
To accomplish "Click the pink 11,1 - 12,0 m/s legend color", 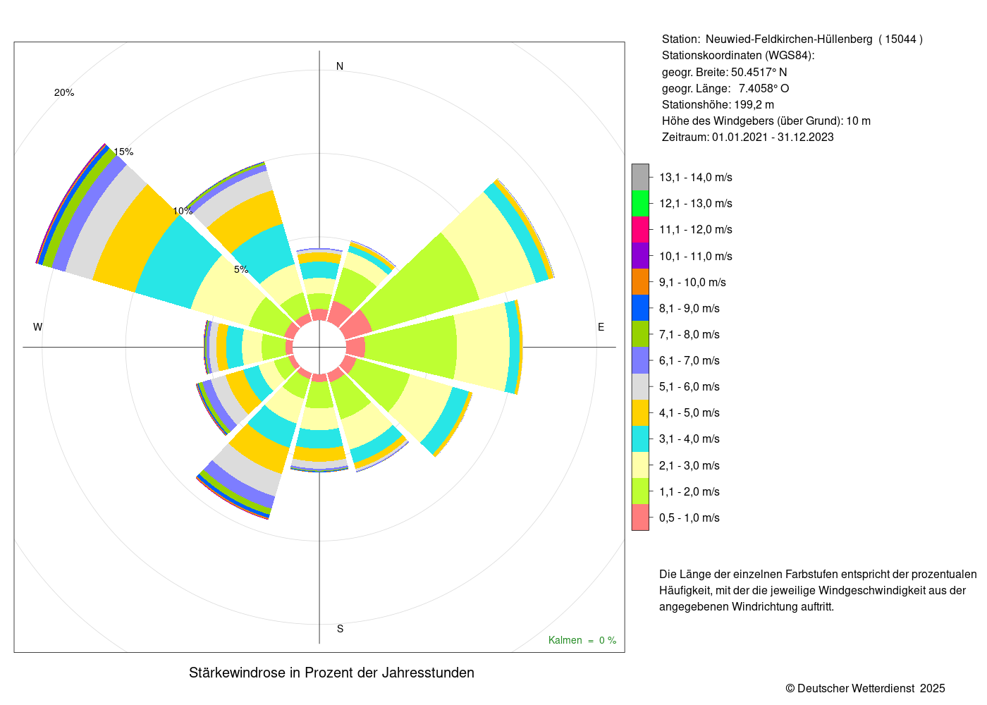I will click(x=640, y=229).
